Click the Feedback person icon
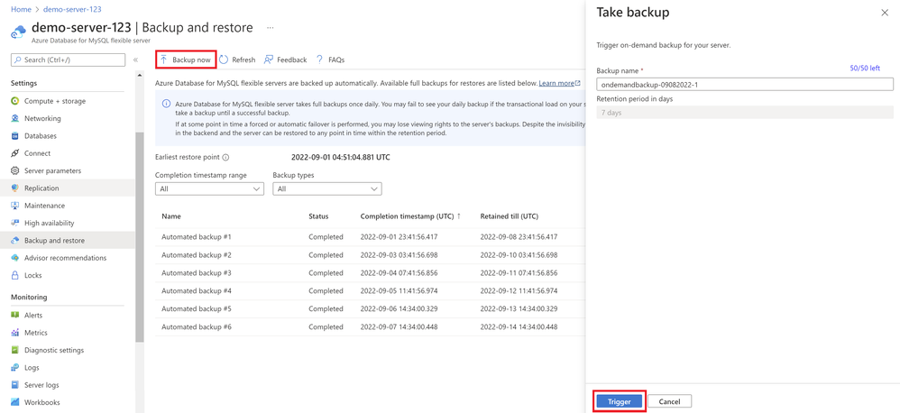Screen dimensions: 900x413 point(268,60)
